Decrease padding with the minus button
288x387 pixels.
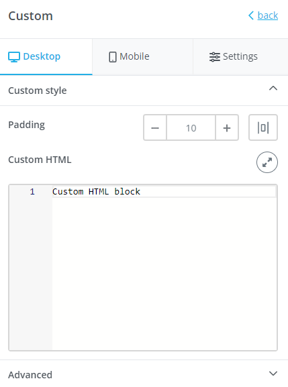click(x=155, y=127)
